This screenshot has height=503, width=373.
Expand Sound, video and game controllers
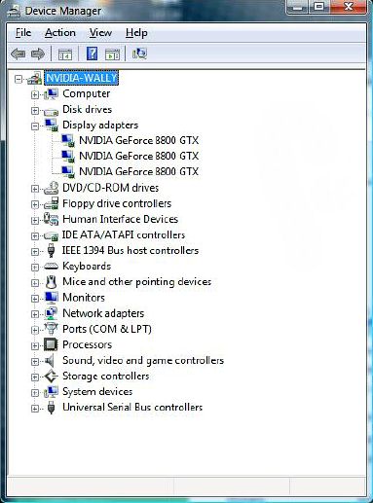[x=35, y=361]
